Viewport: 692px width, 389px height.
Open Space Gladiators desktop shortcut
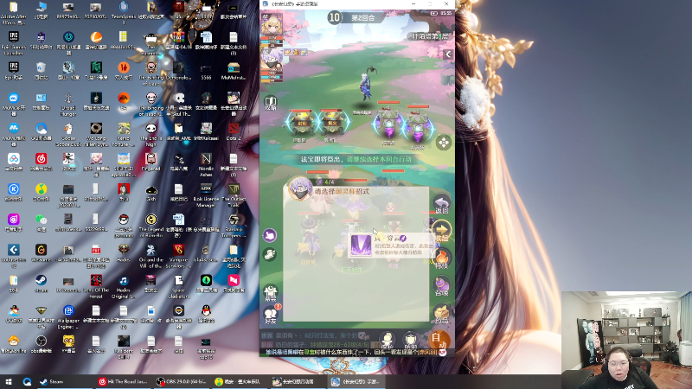[x=178, y=287]
